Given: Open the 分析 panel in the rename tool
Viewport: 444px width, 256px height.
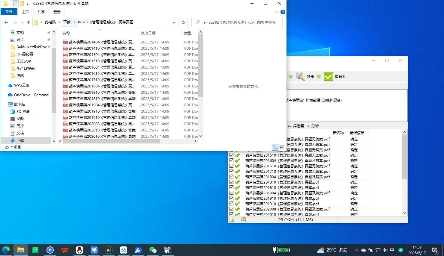Looking at the screenshot, I should pos(313,126).
